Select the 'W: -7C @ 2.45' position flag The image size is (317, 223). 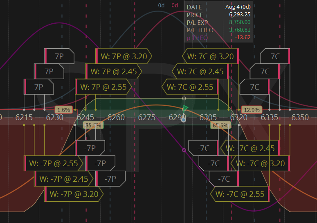pos(250,148)
